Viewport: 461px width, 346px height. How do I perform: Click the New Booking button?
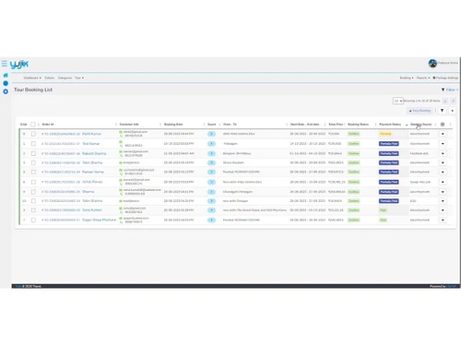(x=420, y=111)
